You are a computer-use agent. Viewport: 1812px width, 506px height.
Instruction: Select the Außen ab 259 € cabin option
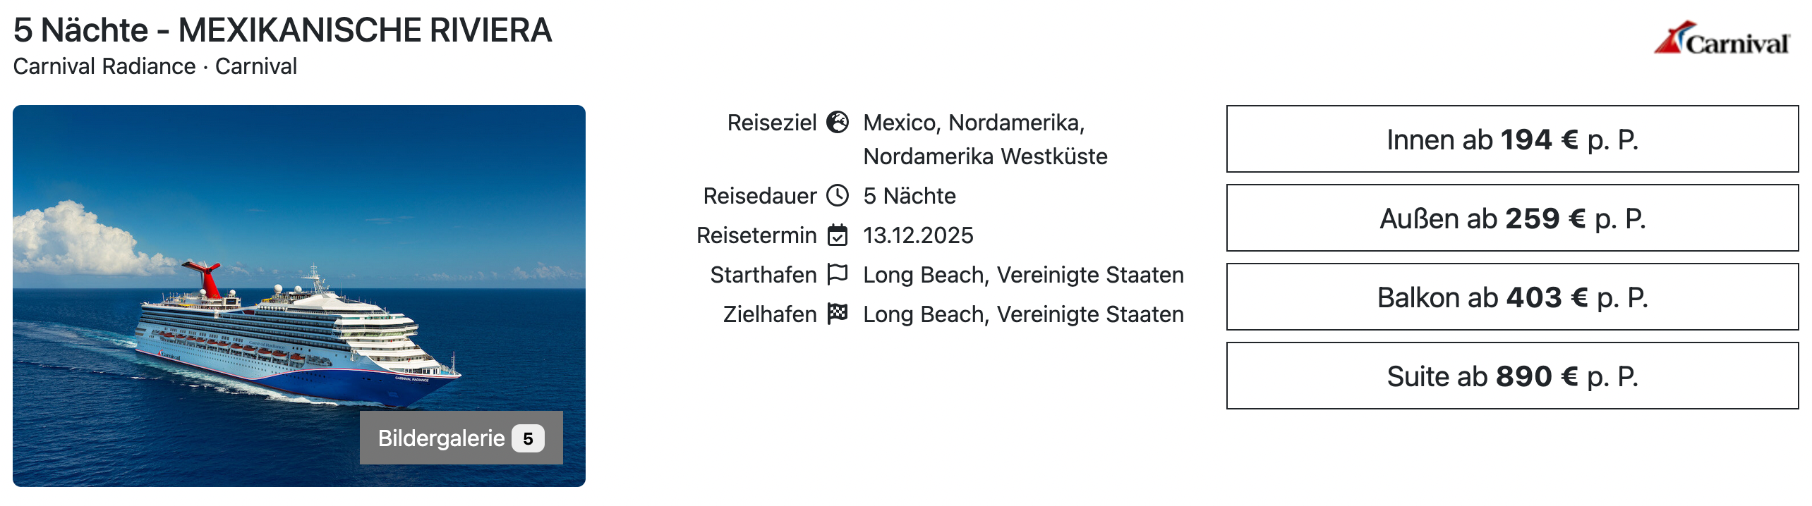(x=1512, y=218)
